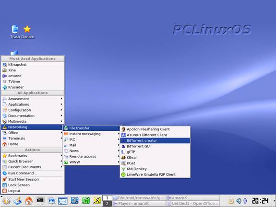
Task: Expand the Amusement submenu
Action: pyautogui.click(x=33, y=99)
